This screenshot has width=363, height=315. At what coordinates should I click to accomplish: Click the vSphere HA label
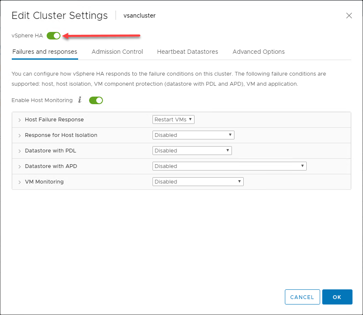pos(27,36)
